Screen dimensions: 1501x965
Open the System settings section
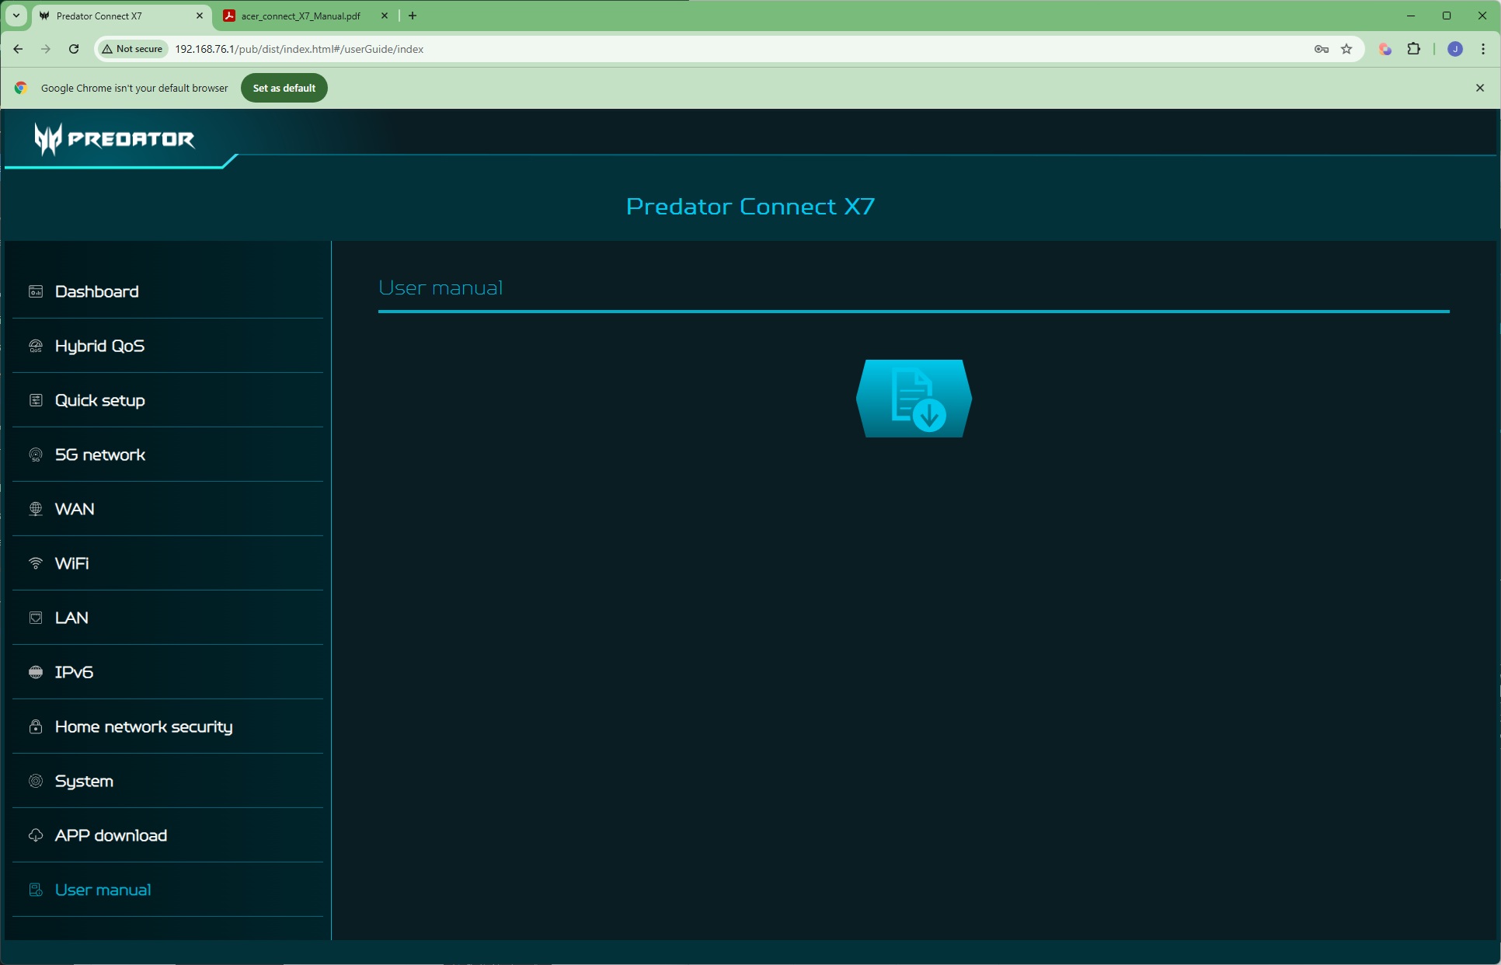(x=84, y=781)
